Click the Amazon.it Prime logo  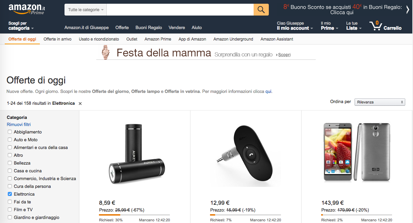coord(27,9)
